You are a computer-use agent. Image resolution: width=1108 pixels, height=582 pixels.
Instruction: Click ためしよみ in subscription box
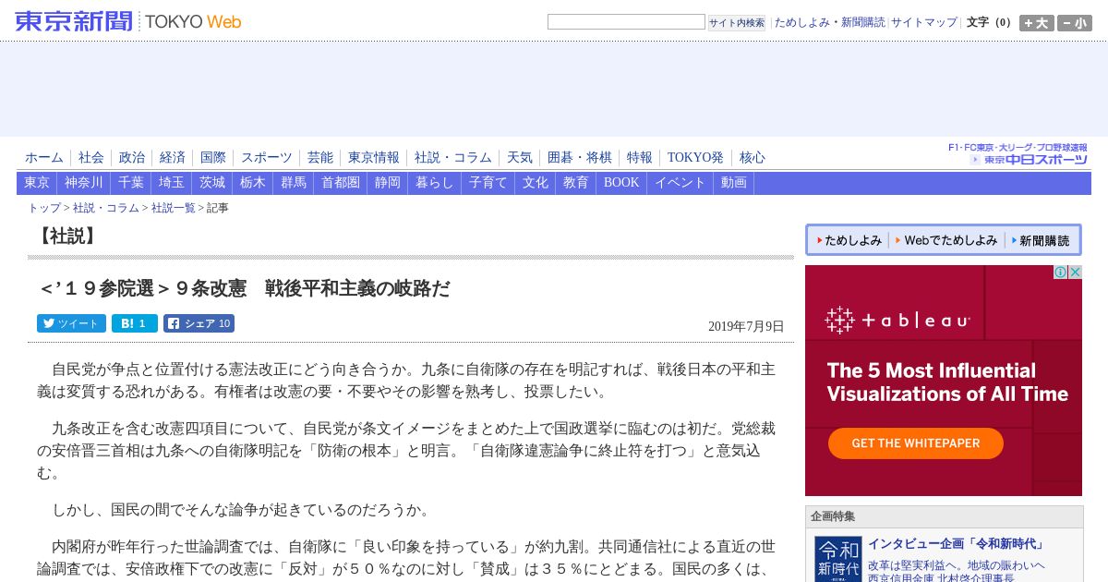pos(848,240)
